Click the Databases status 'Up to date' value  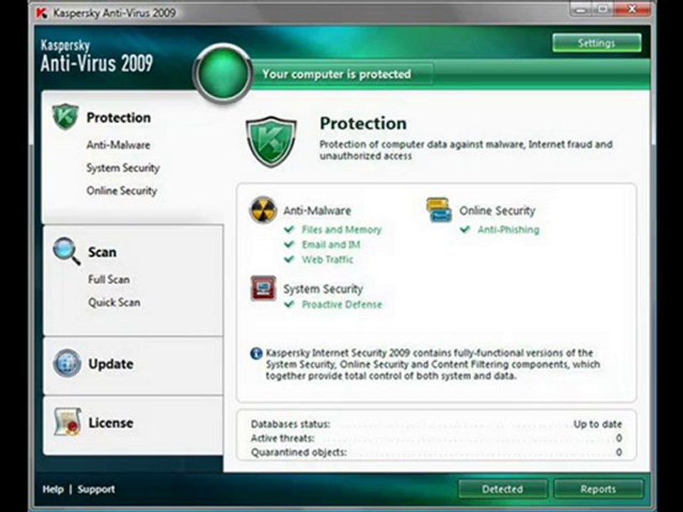598,424
